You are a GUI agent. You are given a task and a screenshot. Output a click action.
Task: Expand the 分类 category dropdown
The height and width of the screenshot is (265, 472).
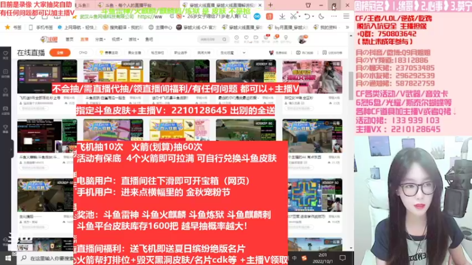(100, 39)
